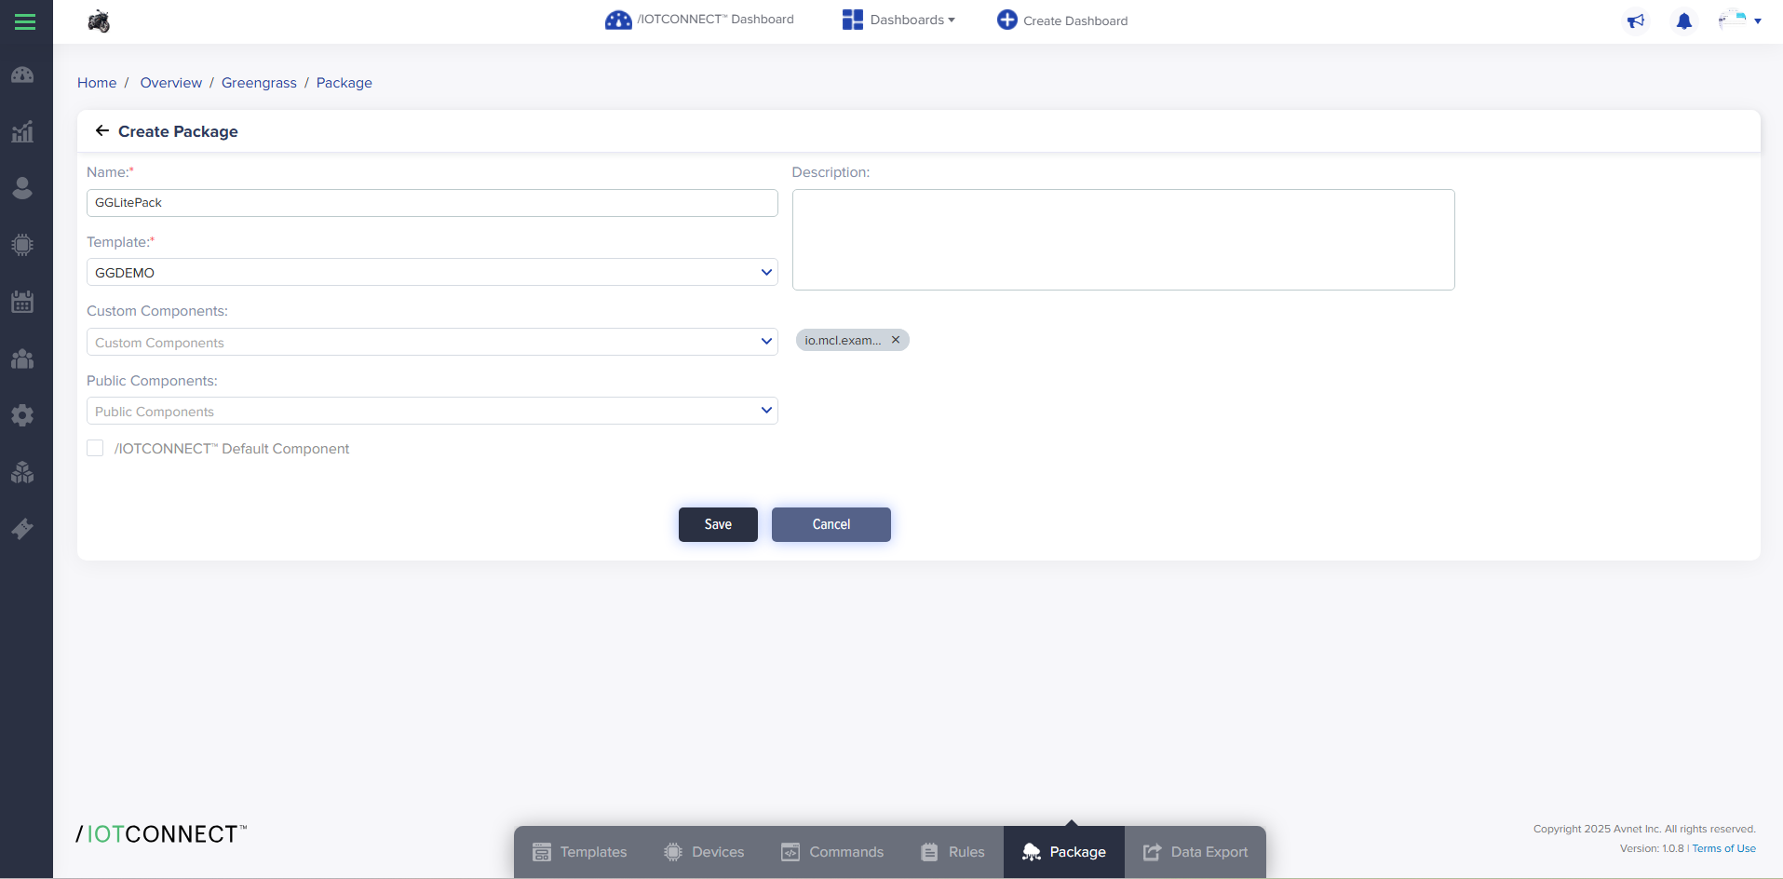Open the Template dropdown showing GGDEMO
The image size is (1783, 879).
pos(432,272)
